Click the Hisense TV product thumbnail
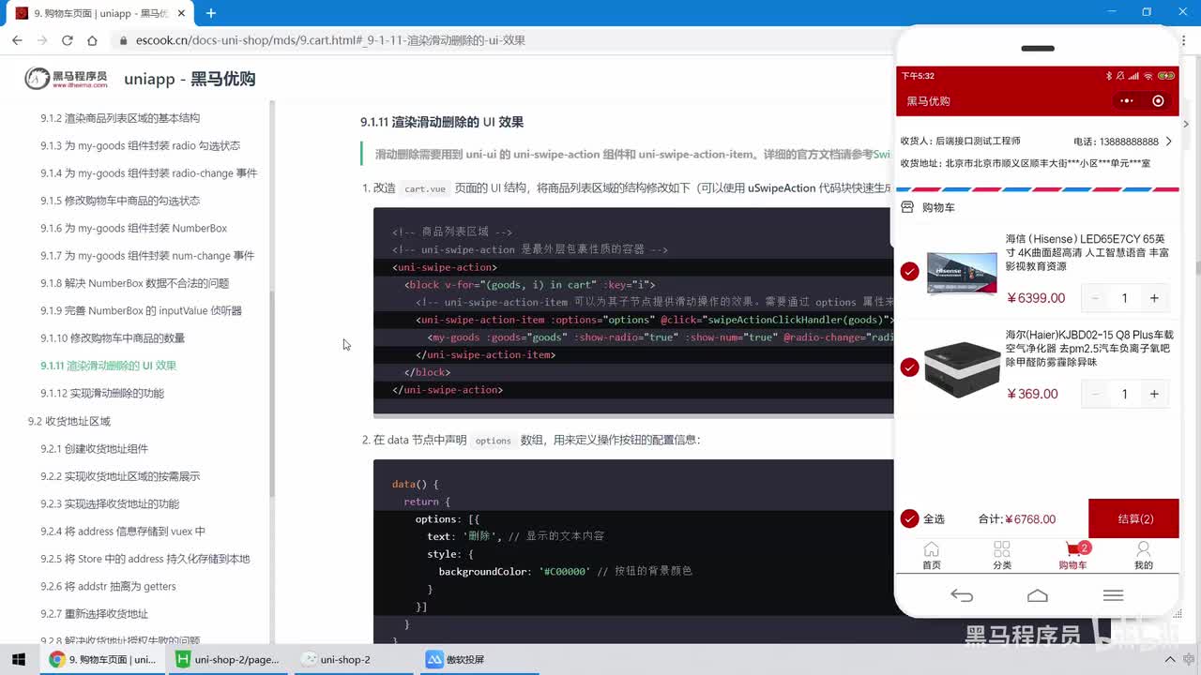Viewport: 1201px width, 675px height. click(x=962, y=273)
